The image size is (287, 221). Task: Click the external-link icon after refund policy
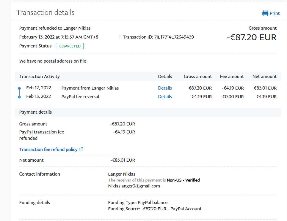click(x=81, y=150)
